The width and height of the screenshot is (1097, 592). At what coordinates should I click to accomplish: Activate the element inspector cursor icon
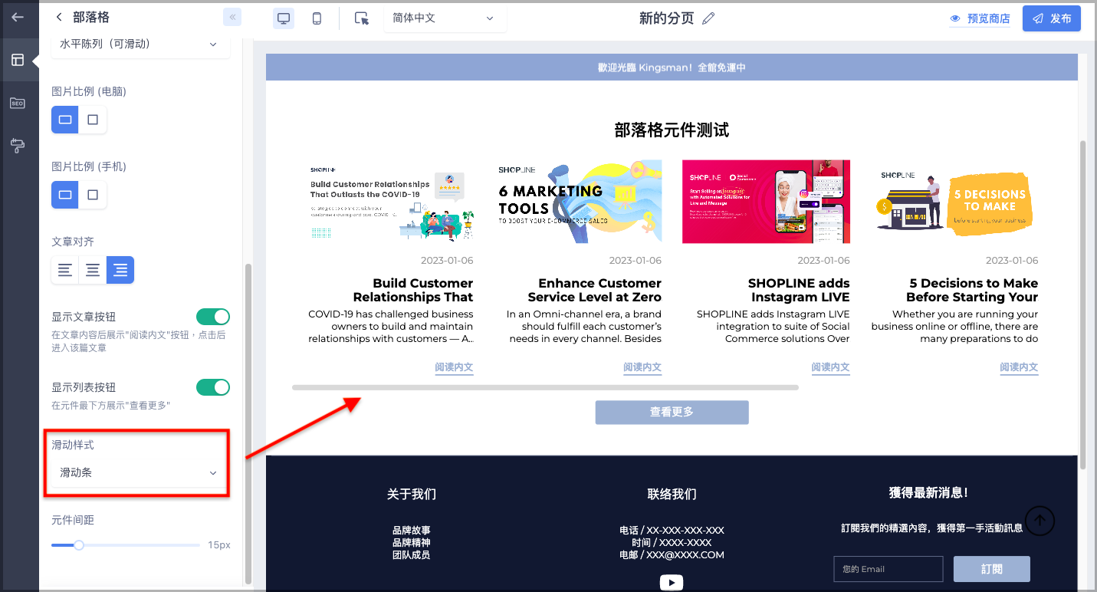coord(362,18)
